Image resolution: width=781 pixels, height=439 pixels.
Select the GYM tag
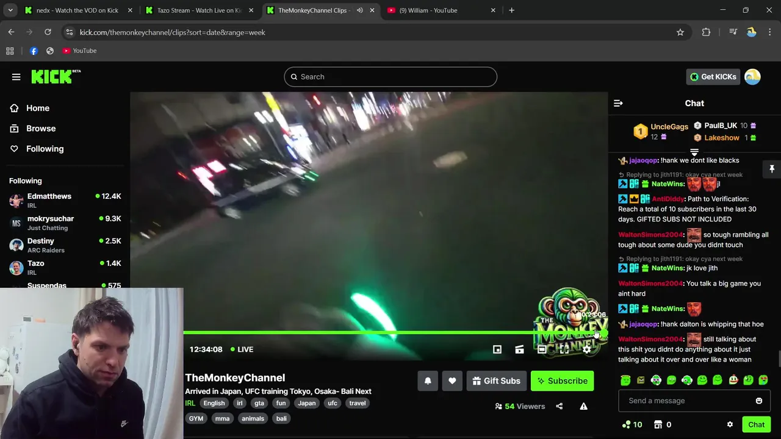click(x=196, y=418)
